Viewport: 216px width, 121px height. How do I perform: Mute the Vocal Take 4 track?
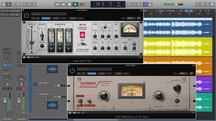point(40,86)
